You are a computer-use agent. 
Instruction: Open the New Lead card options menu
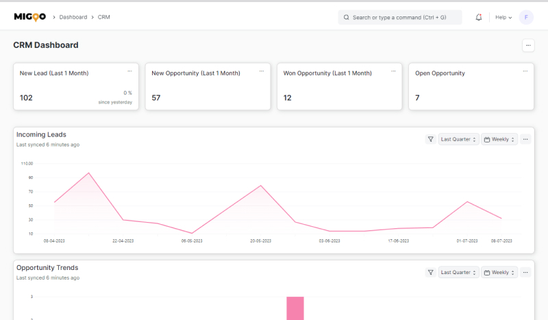point(129,71)
